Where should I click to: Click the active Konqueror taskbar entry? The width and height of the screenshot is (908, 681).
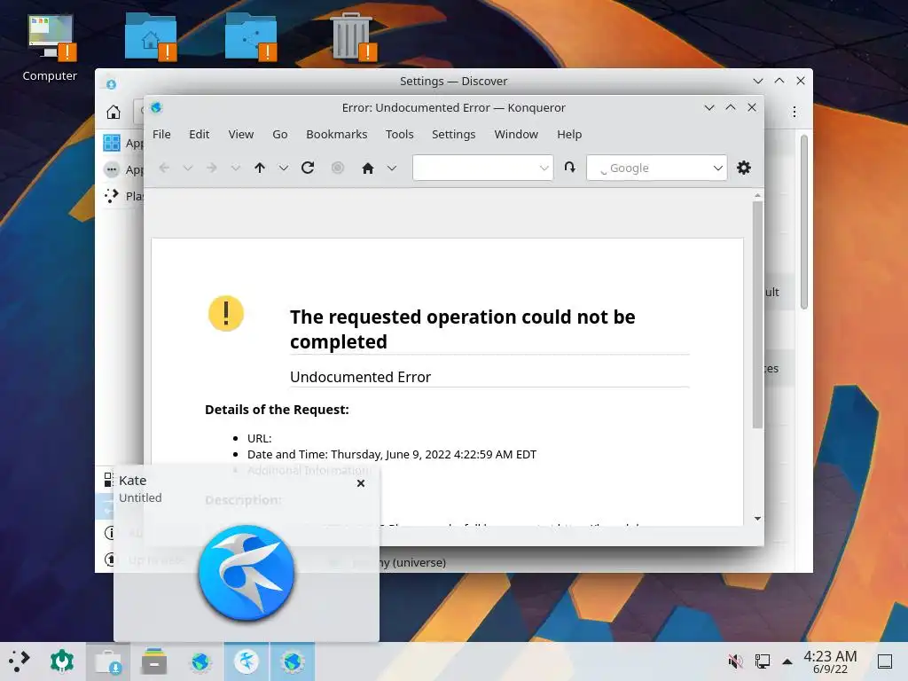(293, 661)
